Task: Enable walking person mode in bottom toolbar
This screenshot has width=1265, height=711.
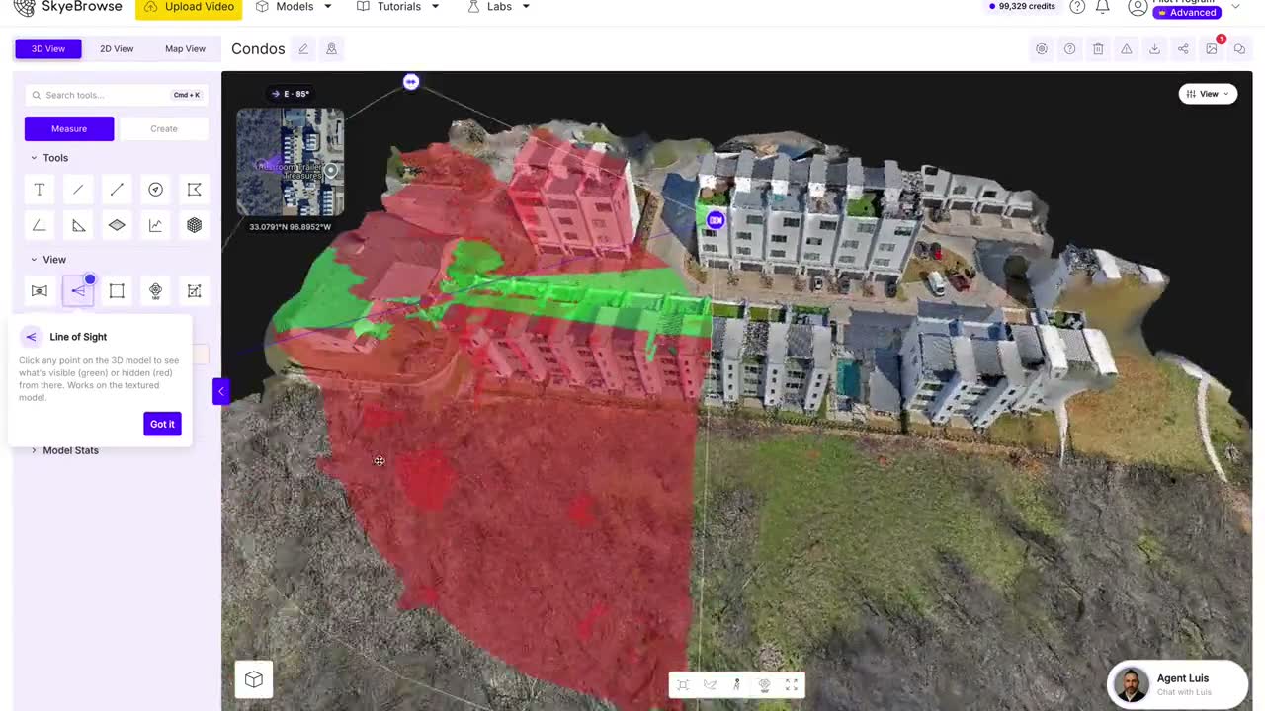Action: coord(737,685)
